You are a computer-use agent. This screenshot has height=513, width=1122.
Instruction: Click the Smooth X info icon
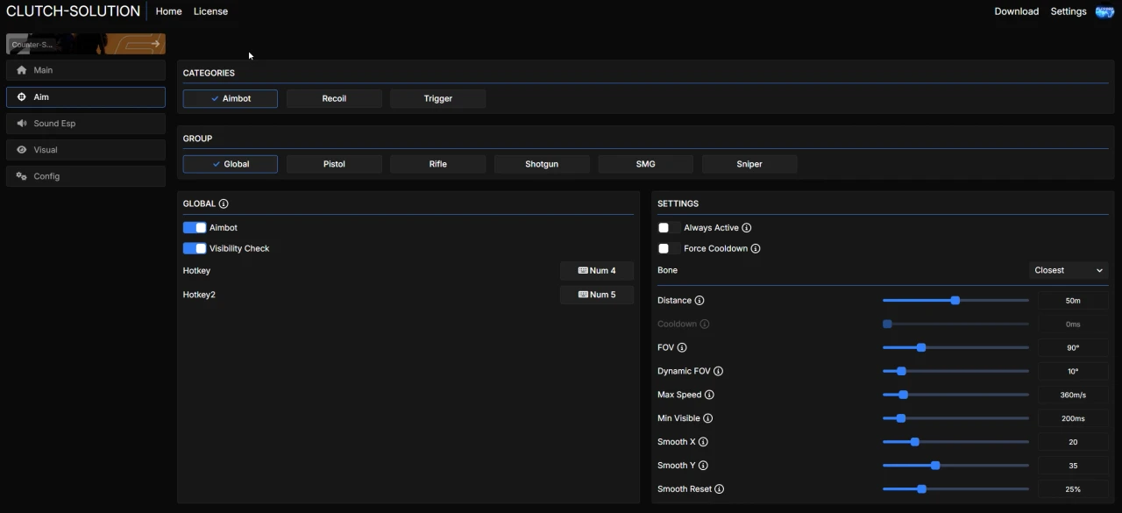click(703, 442)
